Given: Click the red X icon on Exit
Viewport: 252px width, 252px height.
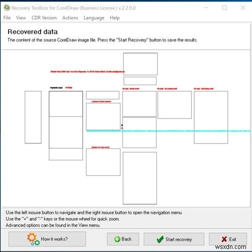Looking at the screenshot, I should pos(224,239).
